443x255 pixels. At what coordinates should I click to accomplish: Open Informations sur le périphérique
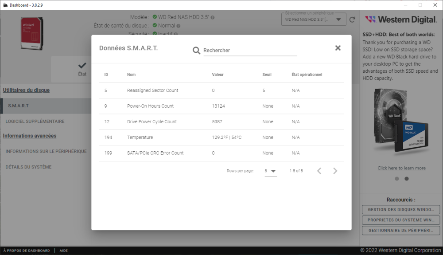coord(46,151)
